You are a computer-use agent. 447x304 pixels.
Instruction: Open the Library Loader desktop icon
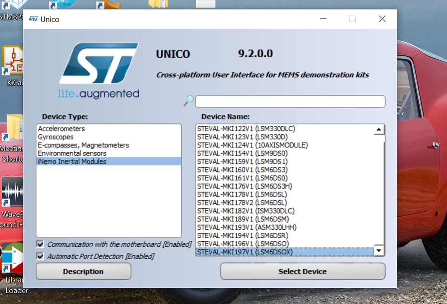coord(12,257)
